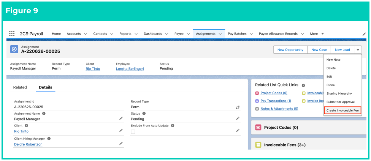Click info icon beside Exclude From Auto Update
This screenshot has height=161, width=371.
[173, 126]
